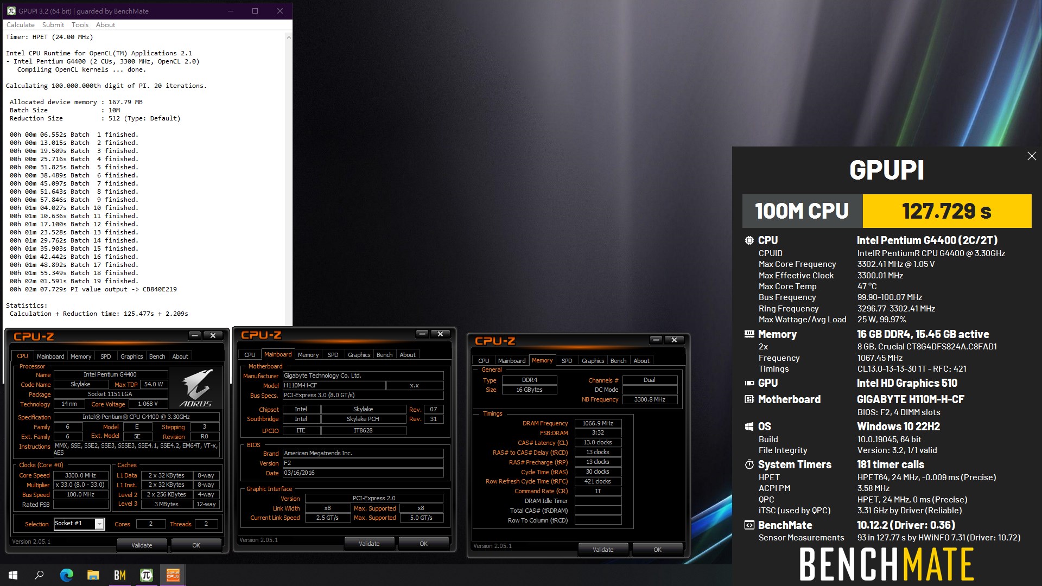Click BIOS Date 03/16/2016 field
Screen dimensions: 1042x586
point(363,473)
